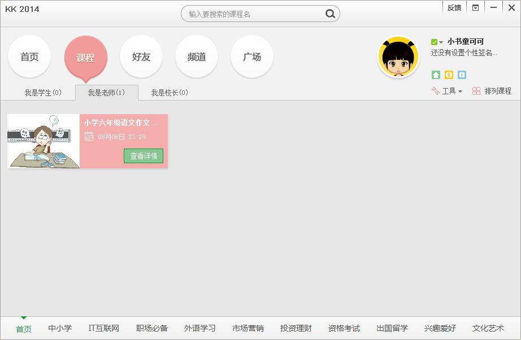
Task: Open the 反馈 feedback link
Action: point(454,7)
